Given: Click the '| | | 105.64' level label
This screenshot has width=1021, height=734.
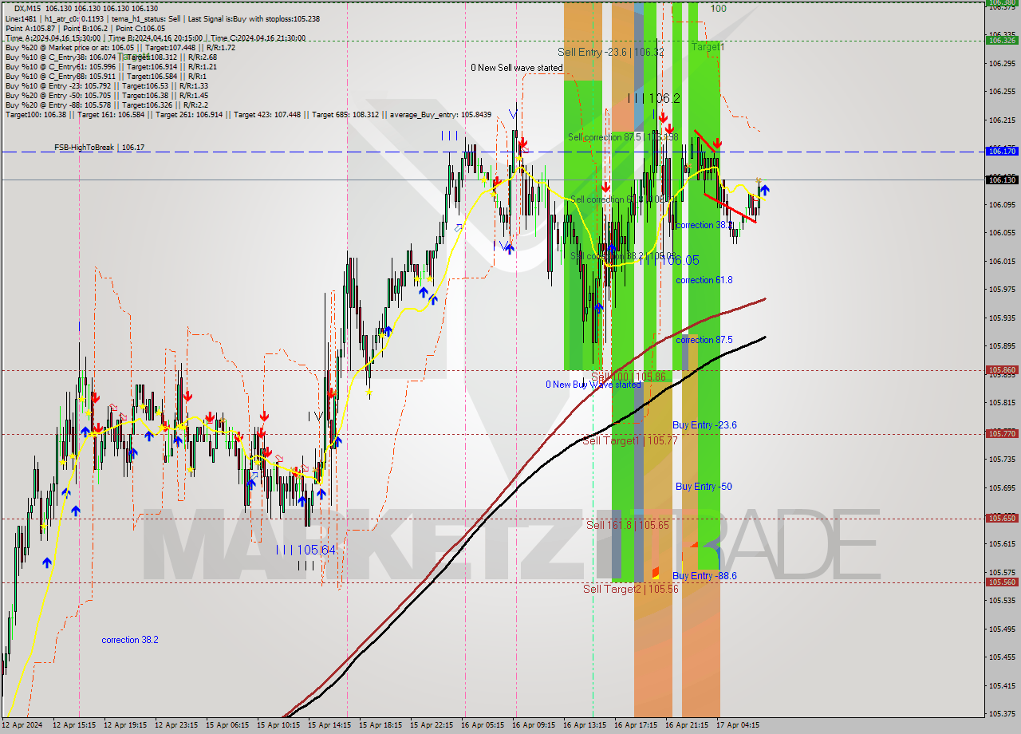Looking at the screenshot, I should pyautogui.click(x=306, y=550).
